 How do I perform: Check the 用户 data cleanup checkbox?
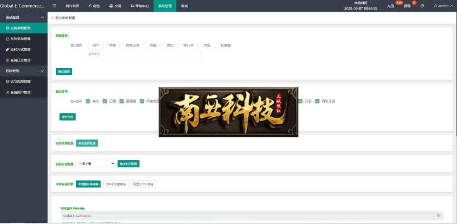coord(88,45)
